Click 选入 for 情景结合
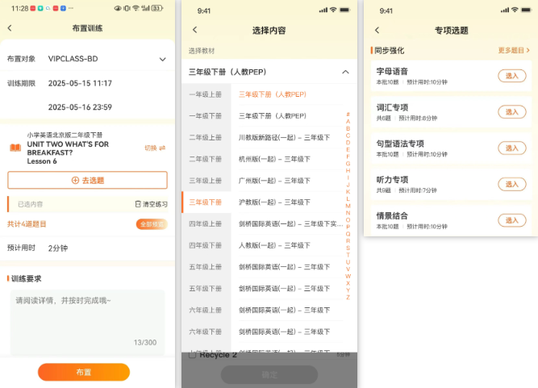 (x=512, y=220)
